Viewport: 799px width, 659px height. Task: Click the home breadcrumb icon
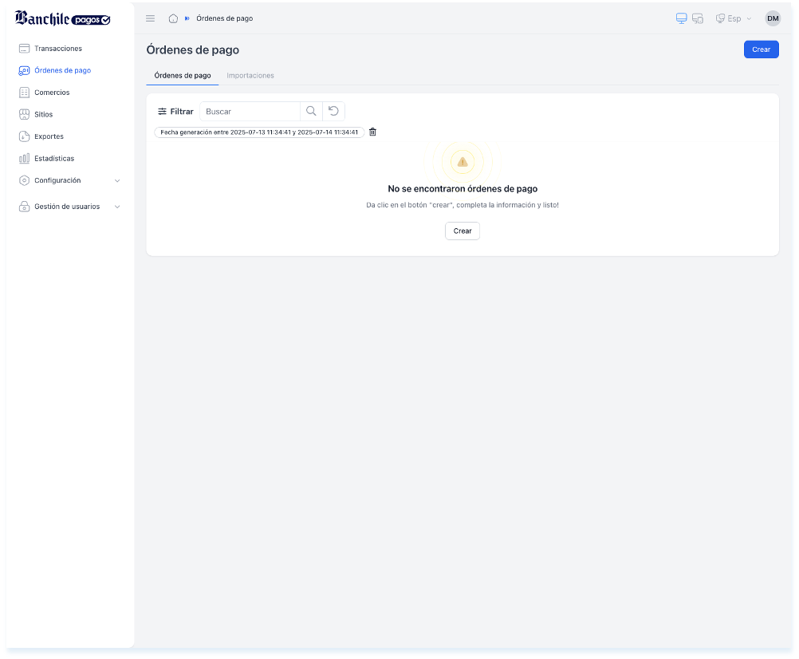pyautogui.click(x=173, y=18)
